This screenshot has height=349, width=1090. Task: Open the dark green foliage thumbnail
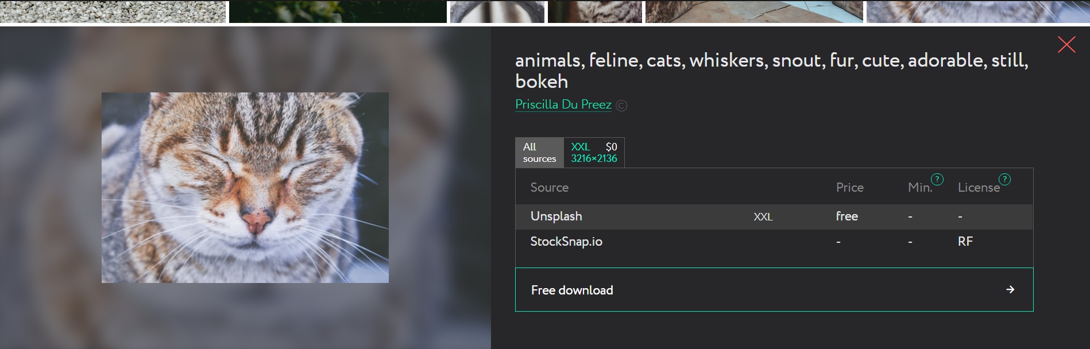[x=338, y=11]
